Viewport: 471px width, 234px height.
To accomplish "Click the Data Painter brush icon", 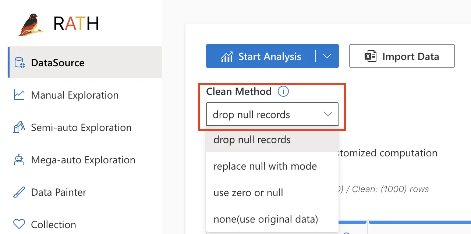I will [x=19, y=192].
